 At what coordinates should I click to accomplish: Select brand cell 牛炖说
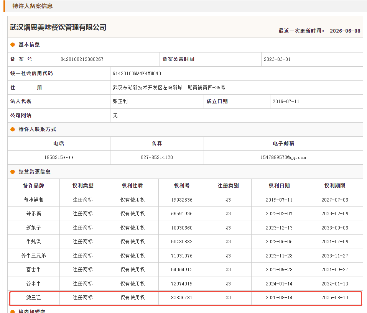pos(33,241)
